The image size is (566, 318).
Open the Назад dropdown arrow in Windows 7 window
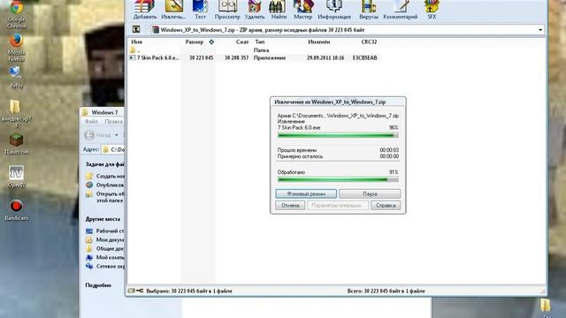[x=116, y=135]
